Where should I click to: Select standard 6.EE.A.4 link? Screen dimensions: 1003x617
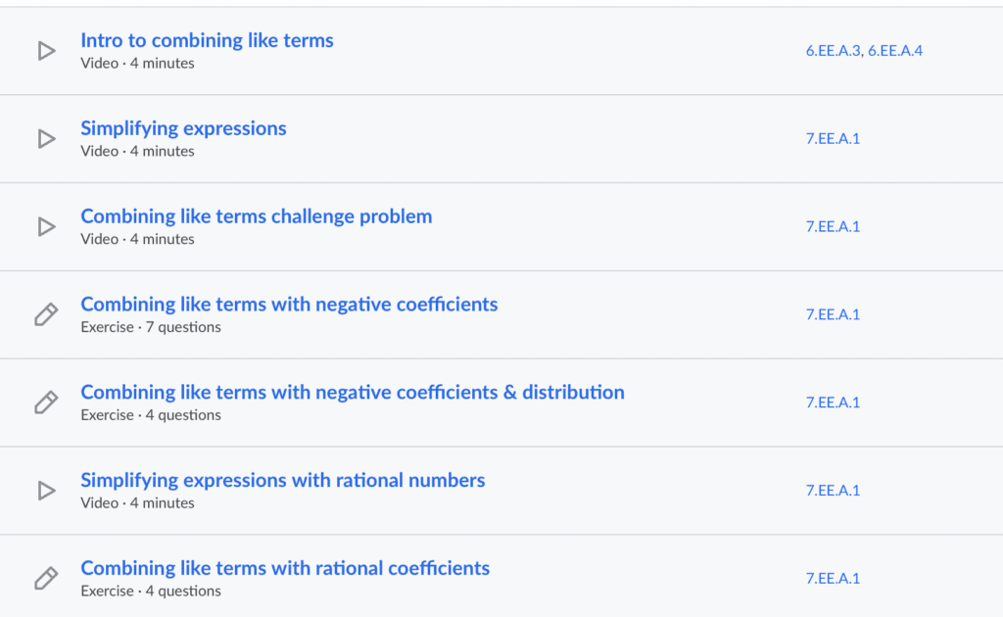point(895,51)
